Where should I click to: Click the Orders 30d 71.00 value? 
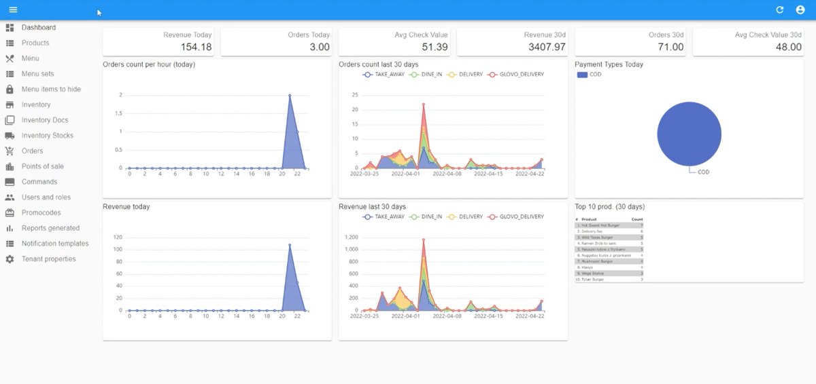pyautogui.click(x=671, y=47)
